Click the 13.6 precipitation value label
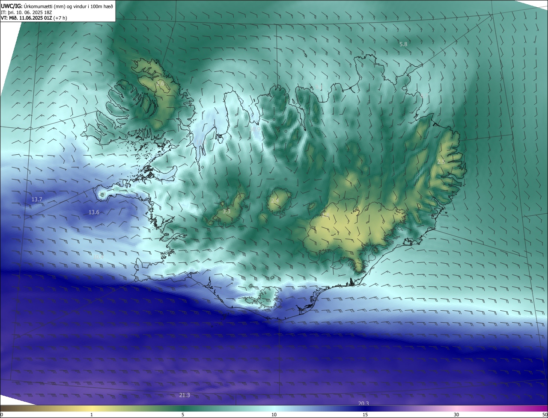This screenshot has height=418, width=548. click(x=94, y=212)
